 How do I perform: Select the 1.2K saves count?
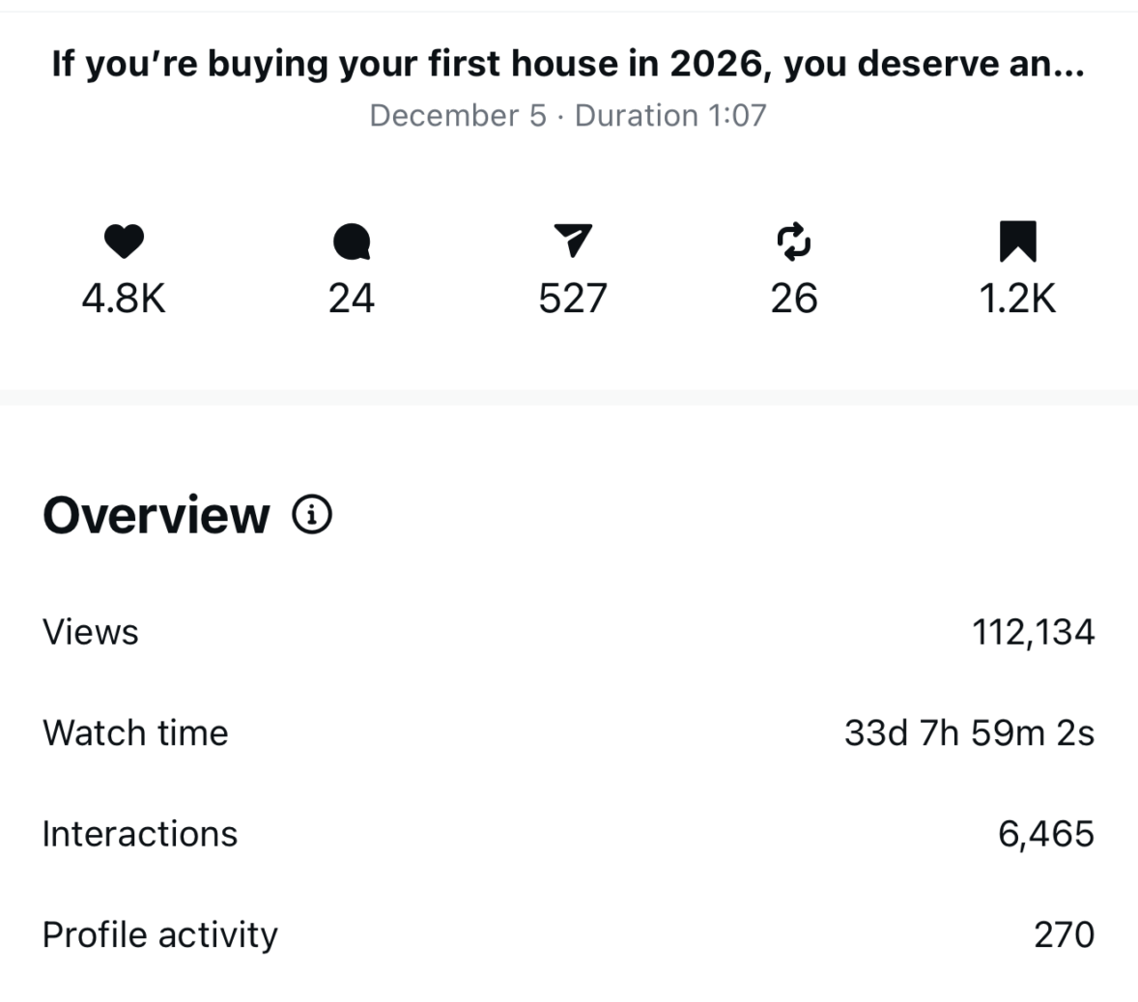click(x=1017, y=299)
